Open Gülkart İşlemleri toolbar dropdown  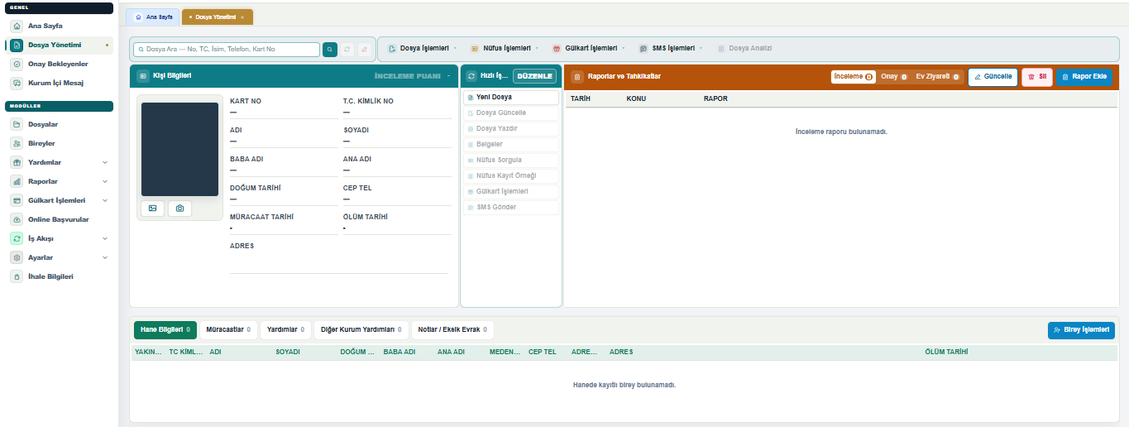tap(589, 49)
